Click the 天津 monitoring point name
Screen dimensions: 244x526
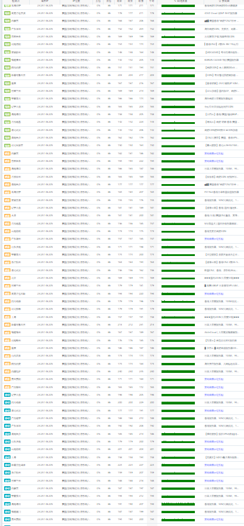(x=14, y=215)
